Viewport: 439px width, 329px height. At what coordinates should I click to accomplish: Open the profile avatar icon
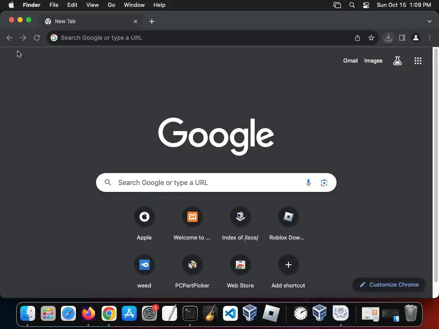click(416, 38)
